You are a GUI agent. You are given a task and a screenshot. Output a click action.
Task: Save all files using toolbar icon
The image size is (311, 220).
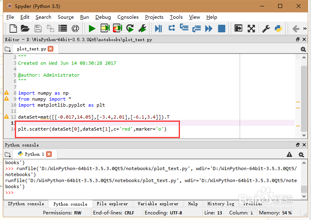(x=50, y=28)
